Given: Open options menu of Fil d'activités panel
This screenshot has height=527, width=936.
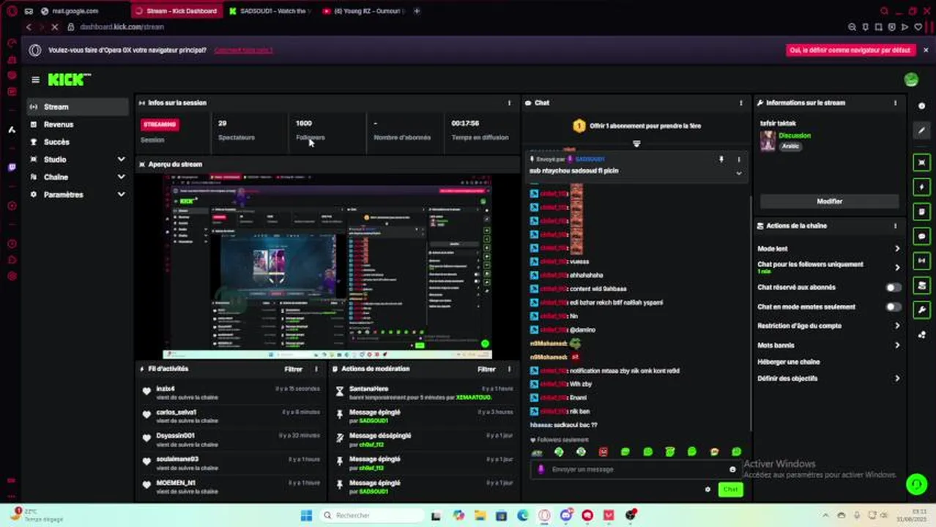Looking at the screenshot, I should tap(316, 369).
